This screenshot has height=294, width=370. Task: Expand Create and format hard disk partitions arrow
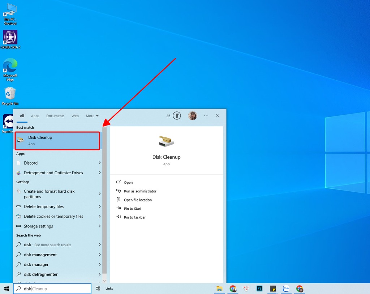[x=100, y=194]
